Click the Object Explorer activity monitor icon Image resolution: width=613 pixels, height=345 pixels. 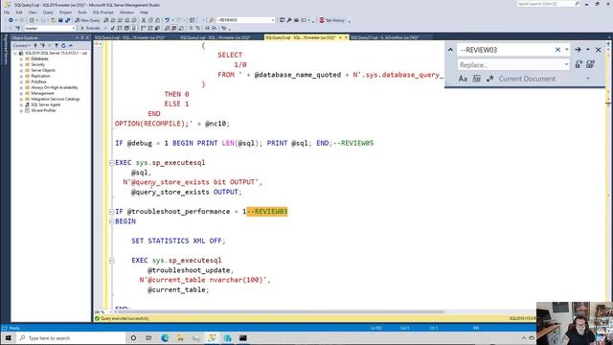click(70, 45)
